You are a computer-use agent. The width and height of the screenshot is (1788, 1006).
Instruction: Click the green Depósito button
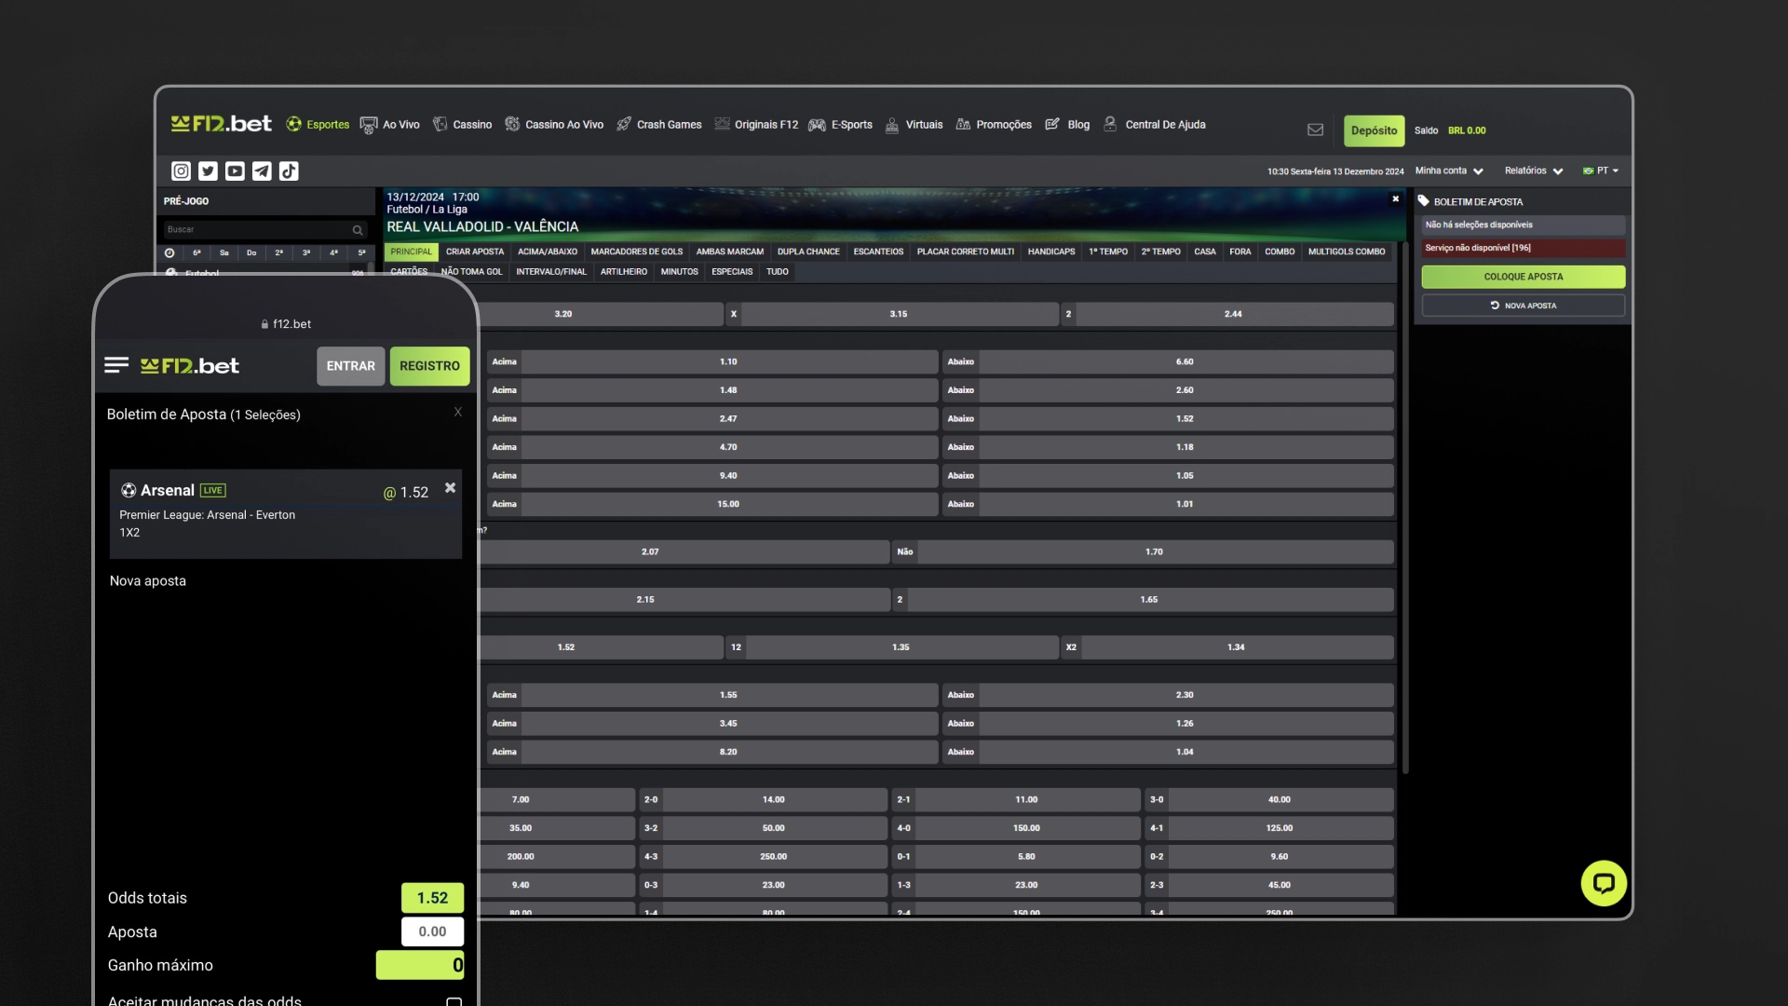click(1375, 130)
